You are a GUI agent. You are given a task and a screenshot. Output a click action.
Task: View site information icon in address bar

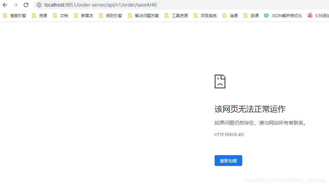[x=39, y=5]
